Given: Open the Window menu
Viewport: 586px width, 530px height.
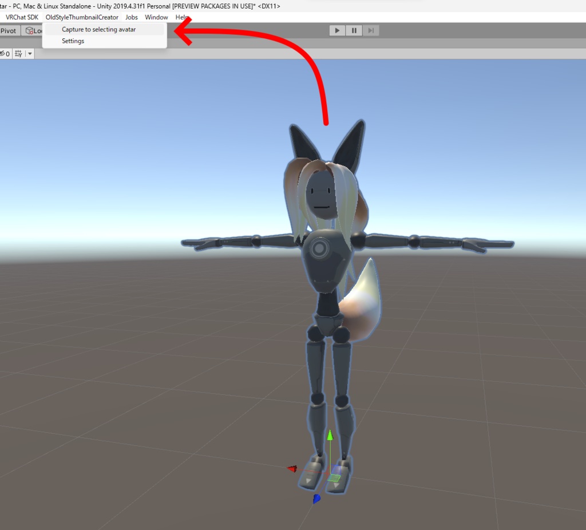Looking at the screenshot, I should [156, 17].
